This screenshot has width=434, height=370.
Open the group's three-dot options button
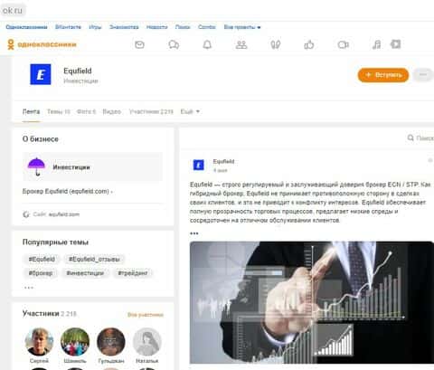coord(423,75)
